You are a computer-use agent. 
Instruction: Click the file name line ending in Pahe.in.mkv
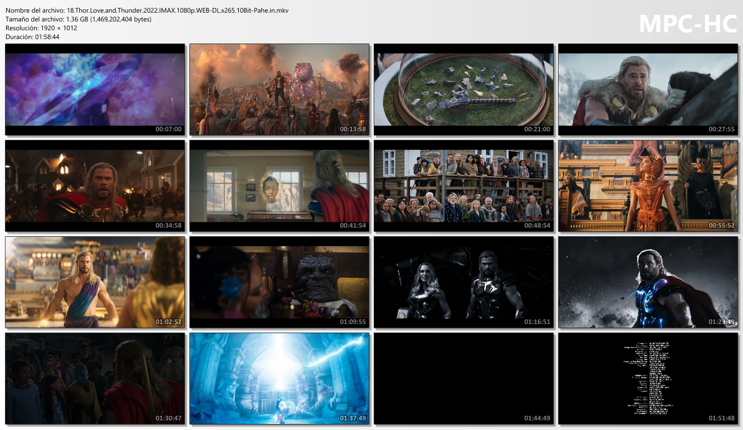pos(147,10)
